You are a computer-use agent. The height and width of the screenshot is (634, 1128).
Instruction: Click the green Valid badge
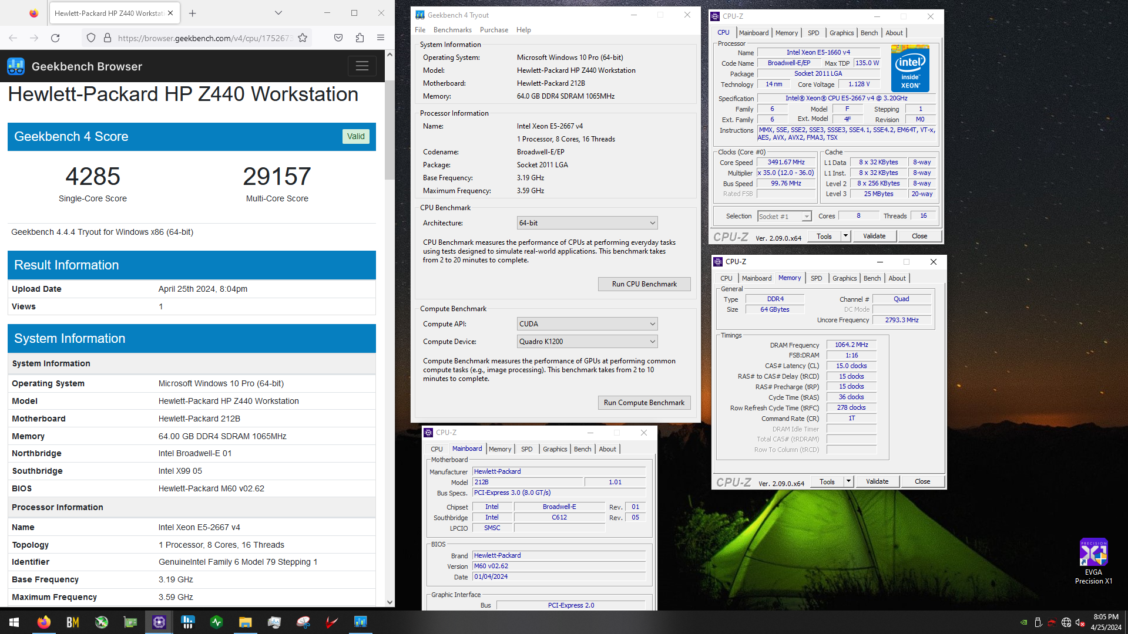click(355, 136)
